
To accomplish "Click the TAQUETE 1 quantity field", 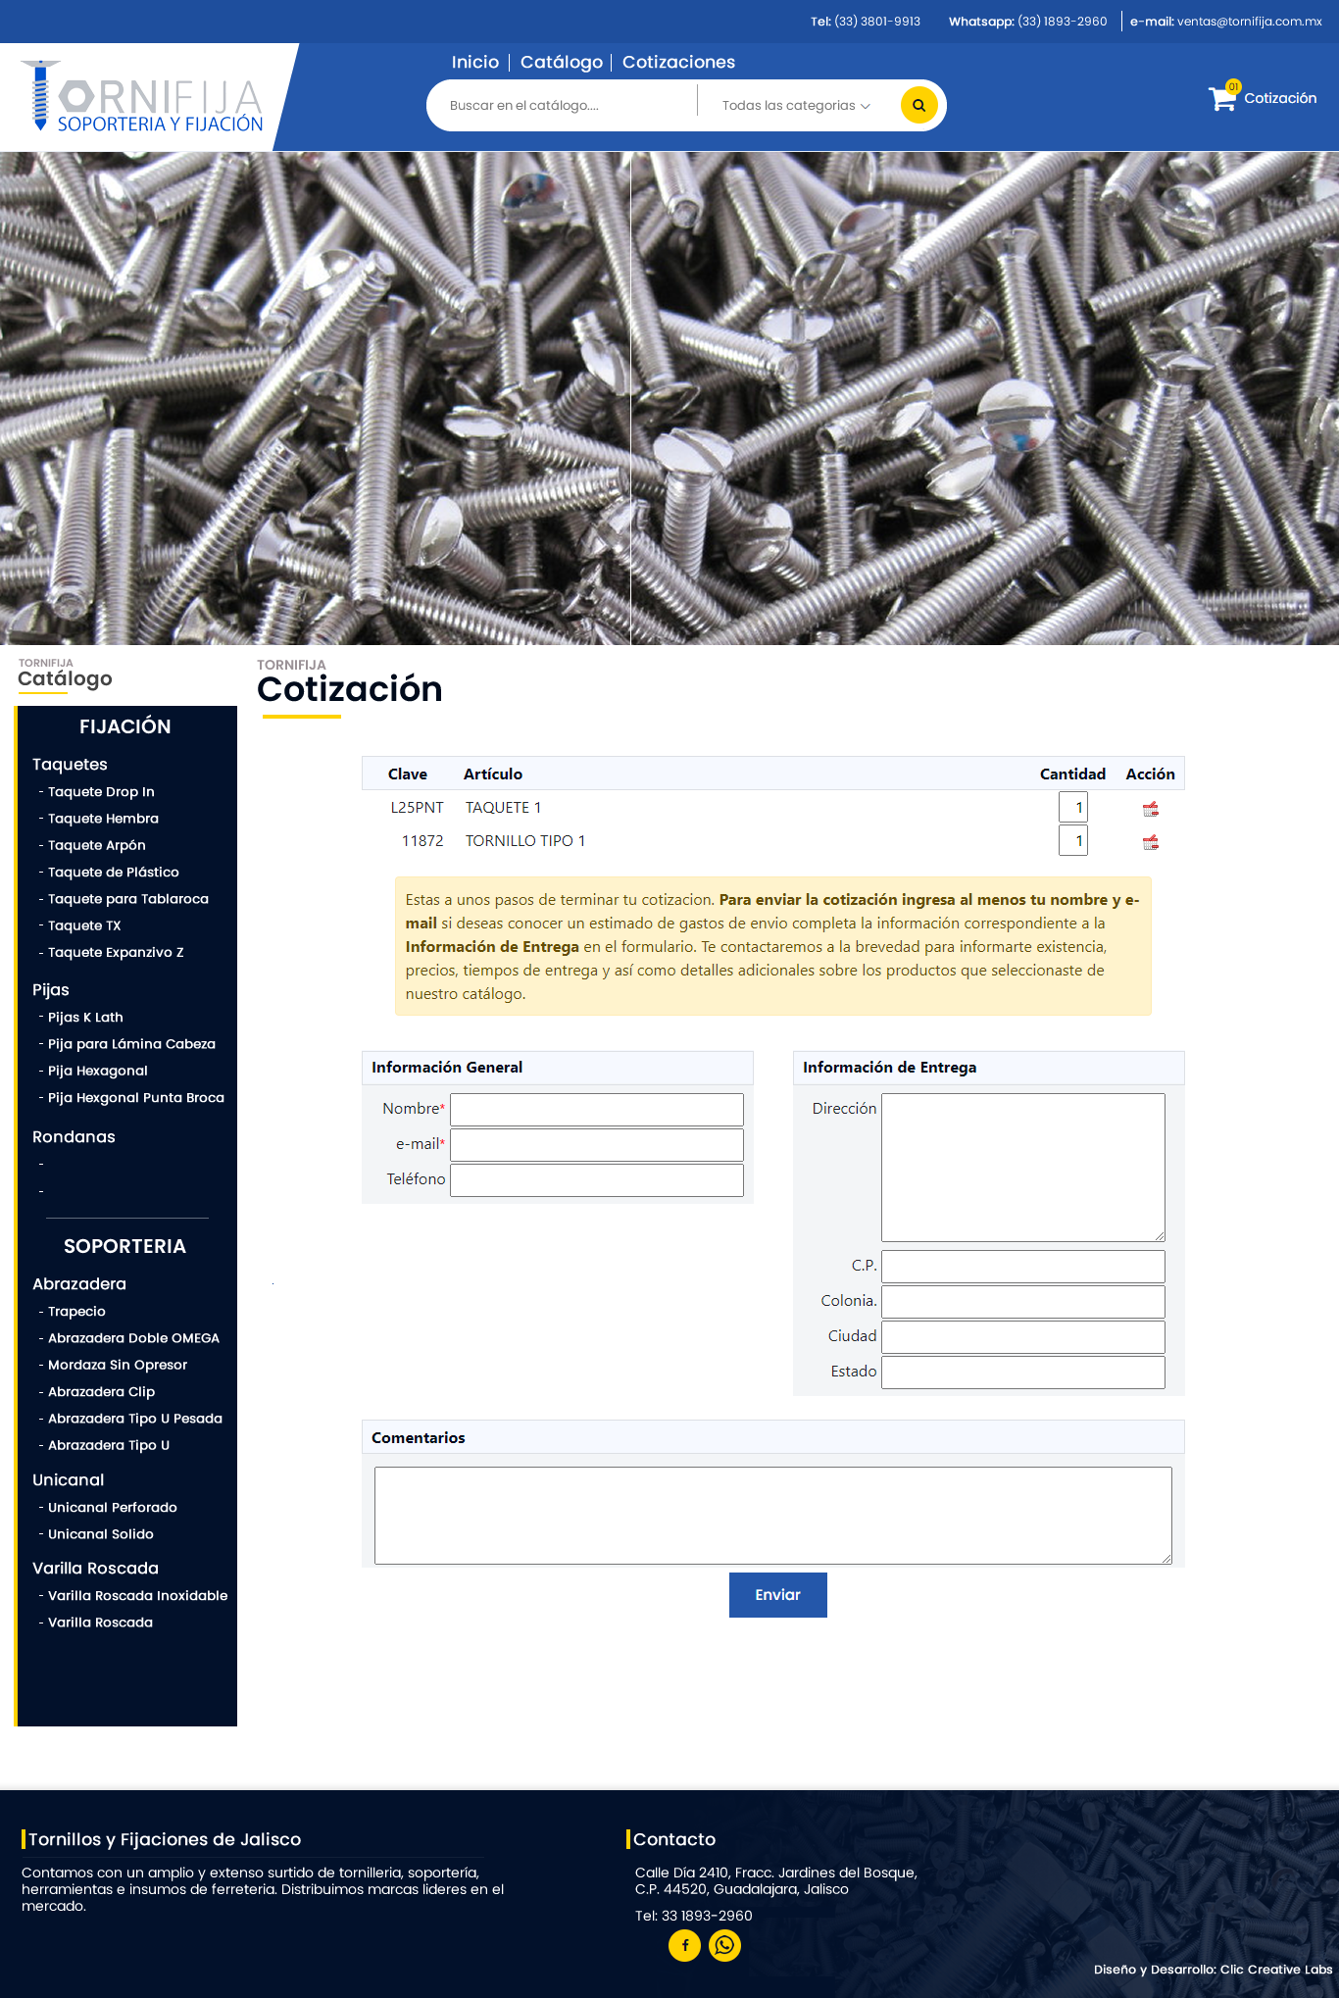I will 1072,808.
